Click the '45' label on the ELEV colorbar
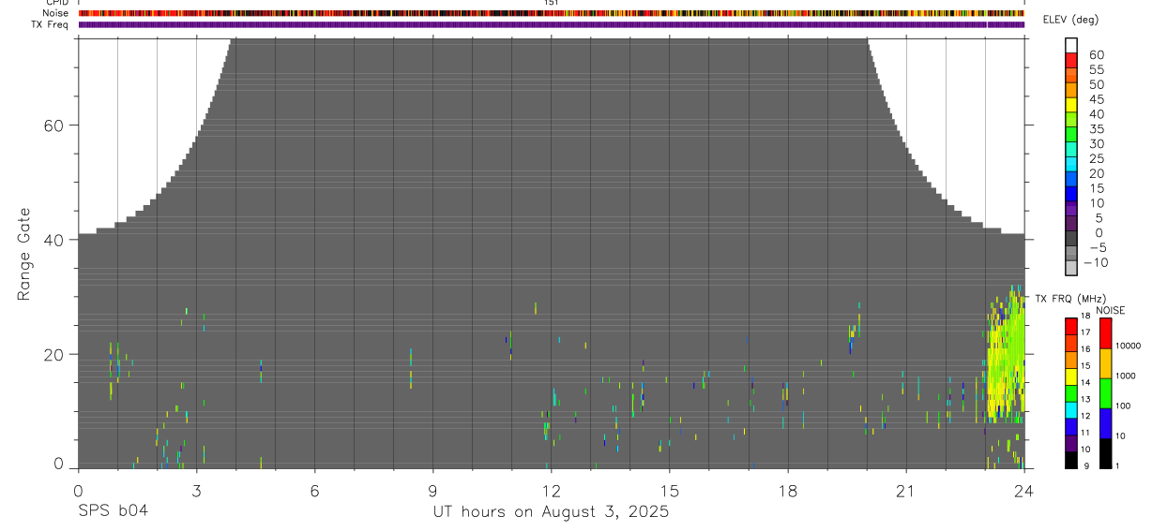Viewport: 1152px width, 531px height. 1096,99
